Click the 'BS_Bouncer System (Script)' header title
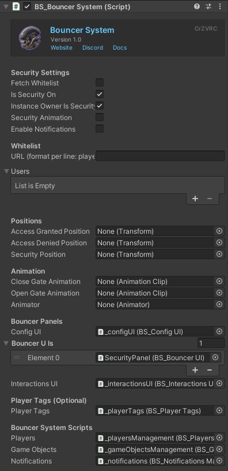The height and width of the screenshot is (471, 228). (x=82, y=6)
